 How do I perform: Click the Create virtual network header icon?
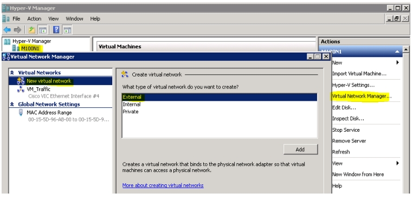125,75
